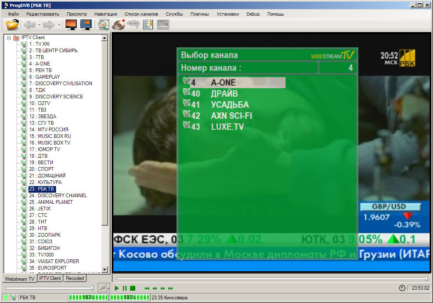Toggle subtitles with the SUBS icon
Viewport: 433px width, 303px height.
coord(133,25)
